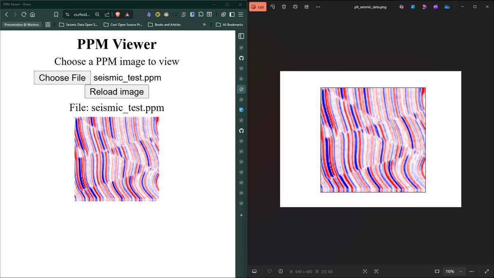The height and width of the screenshot is (278, 494).
Task: Open the Books and Articles bookmark folder
Action: point(164,24)
